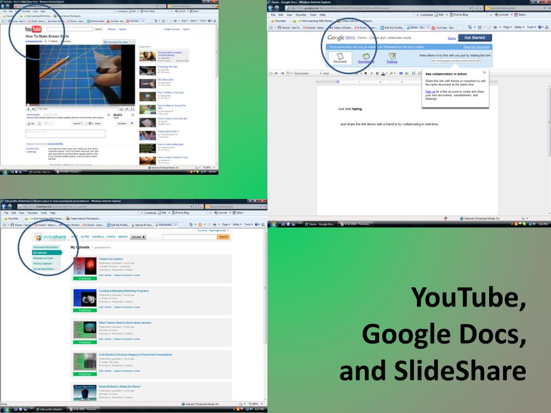Click the YouTube search field
The image size is (551, 413).
[69, 29]
